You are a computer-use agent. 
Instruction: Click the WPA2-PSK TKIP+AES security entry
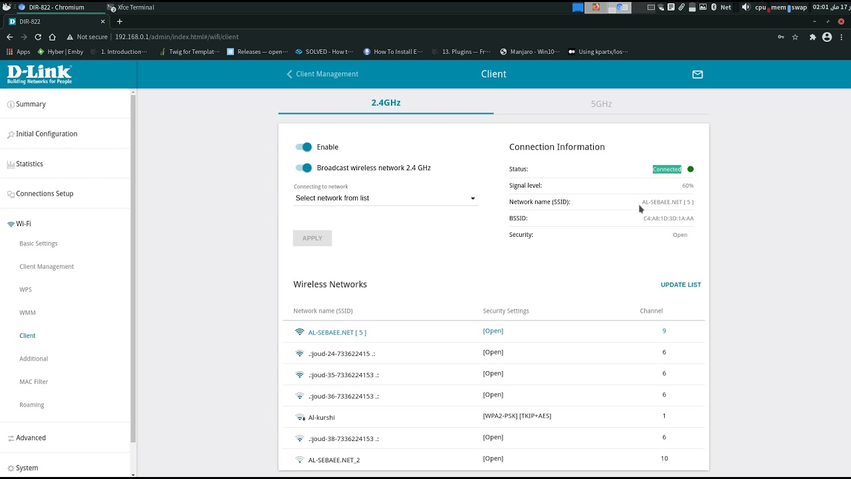517,416
